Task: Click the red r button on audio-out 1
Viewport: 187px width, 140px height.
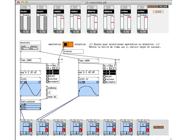Action: tap(30, 130)
